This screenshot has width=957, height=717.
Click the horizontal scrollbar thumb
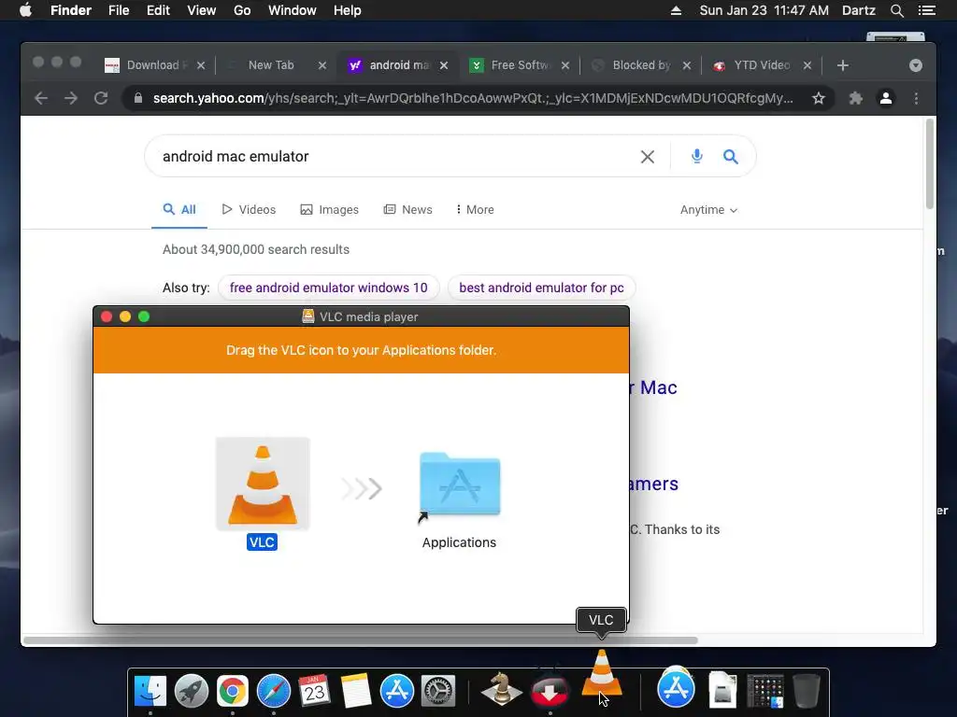360,640
